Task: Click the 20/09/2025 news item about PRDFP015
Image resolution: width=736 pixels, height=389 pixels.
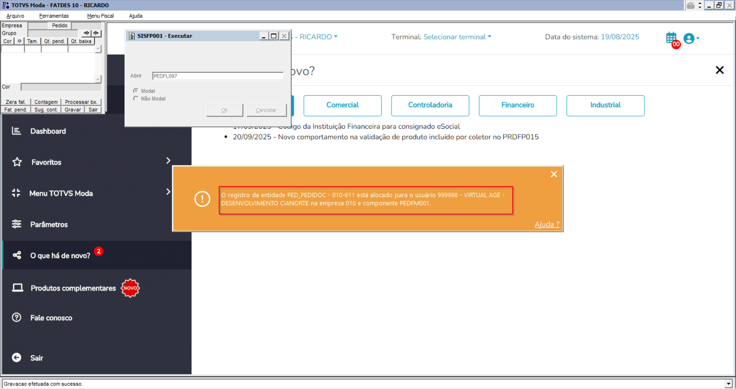Action: (386, 137)
